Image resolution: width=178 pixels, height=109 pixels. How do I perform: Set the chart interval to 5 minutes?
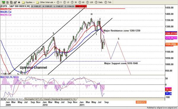click(x=59, y=2)
